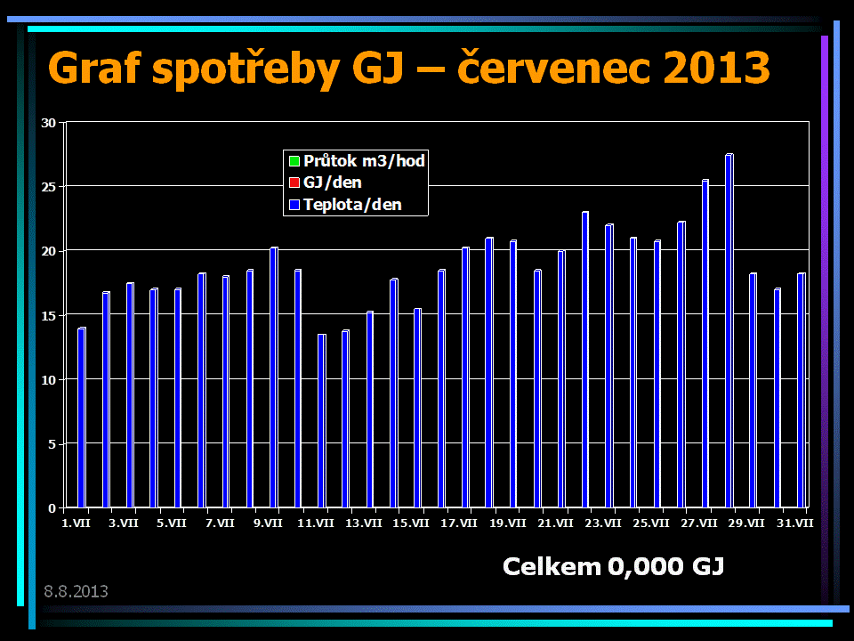The height and width of the screenshot is (641, 854).
Task: Click the 5 value on y-axis
Action: pos(52,443)
